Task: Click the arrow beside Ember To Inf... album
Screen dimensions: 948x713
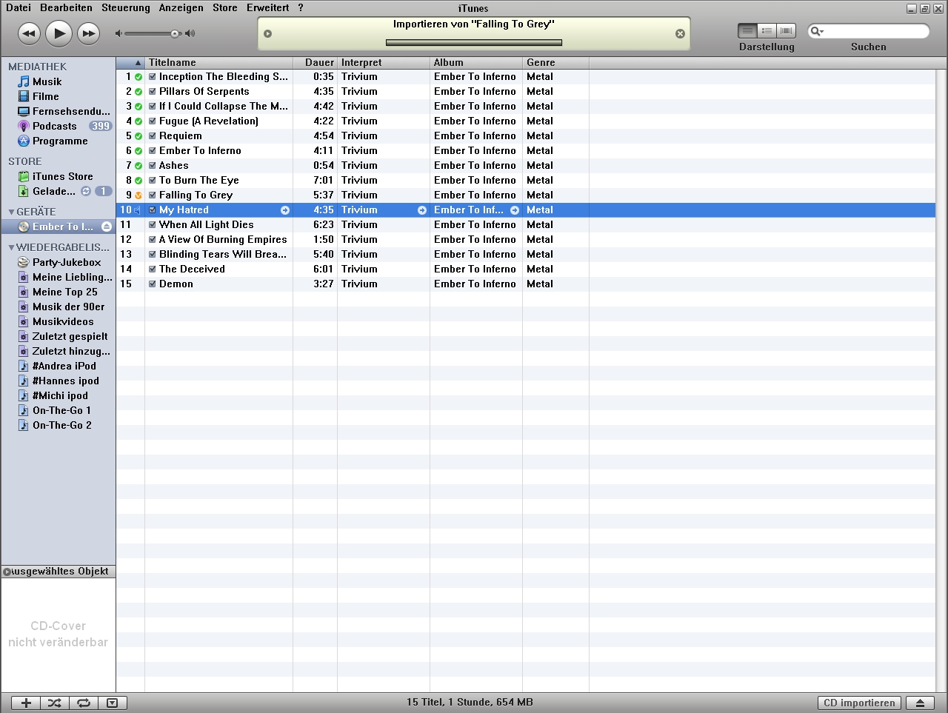Action: click(515, 210)
